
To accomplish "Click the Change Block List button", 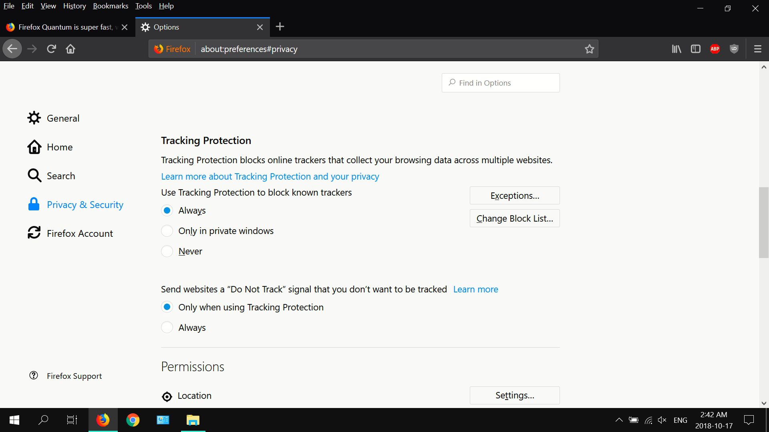I will pos(515,218).
